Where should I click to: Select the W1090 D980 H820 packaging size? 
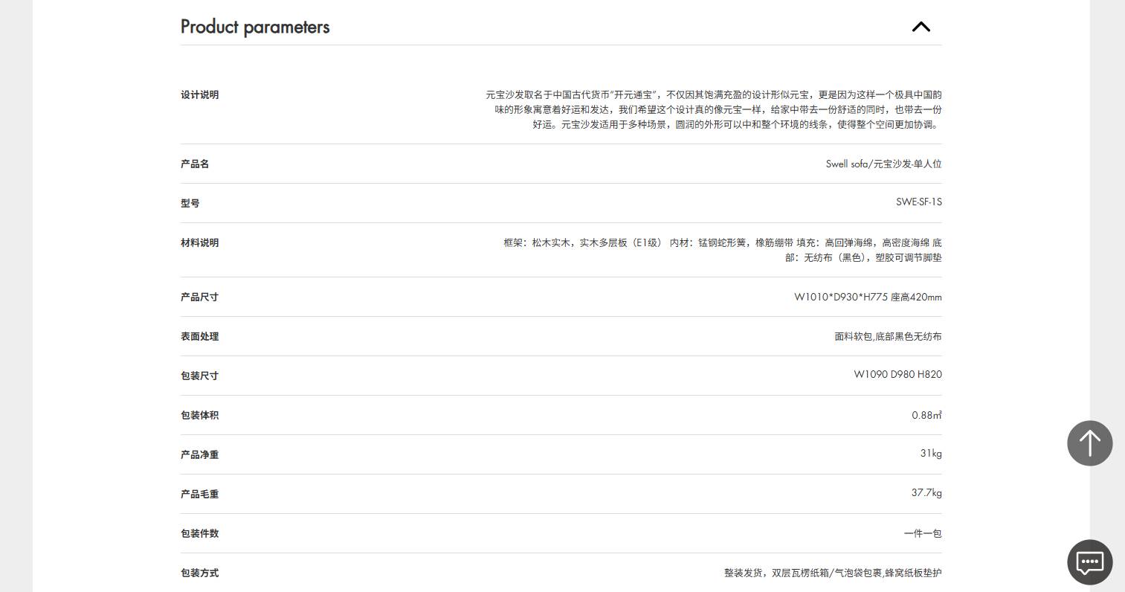click(897, 375)
